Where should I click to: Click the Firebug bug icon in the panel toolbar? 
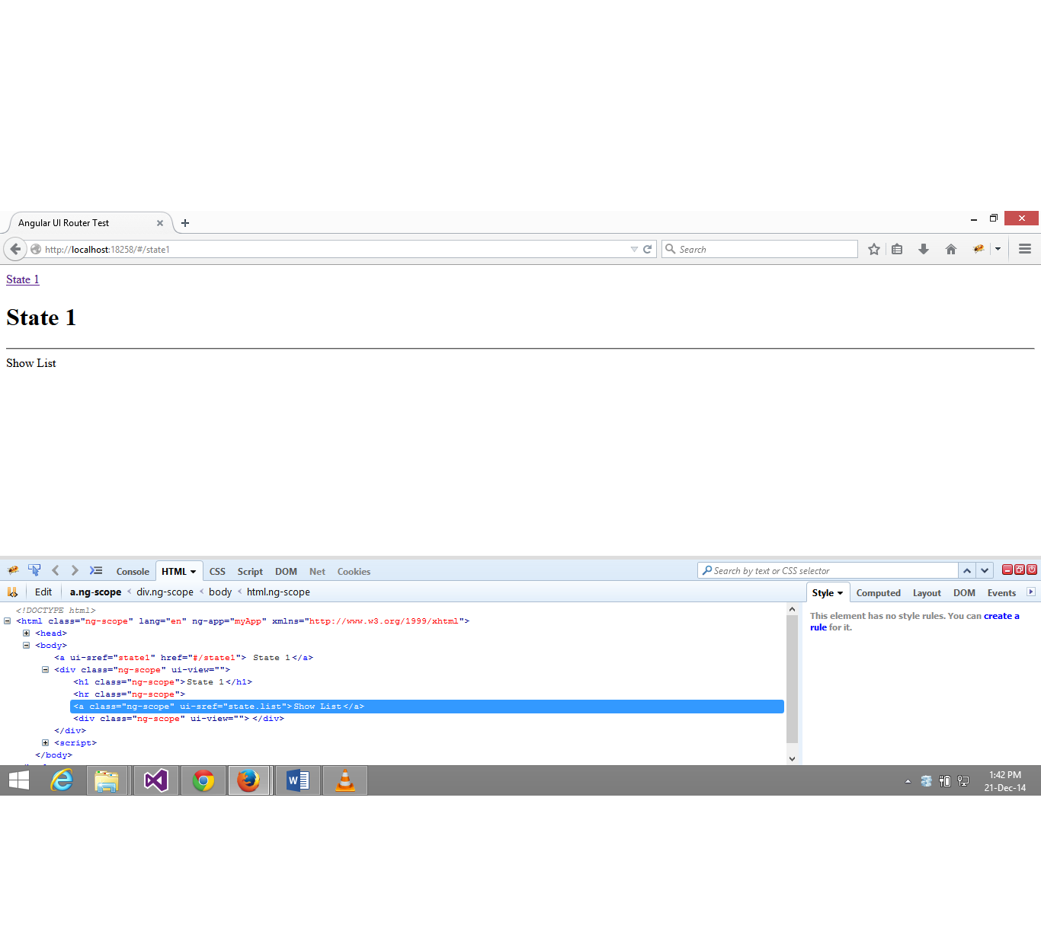[13, 570]
